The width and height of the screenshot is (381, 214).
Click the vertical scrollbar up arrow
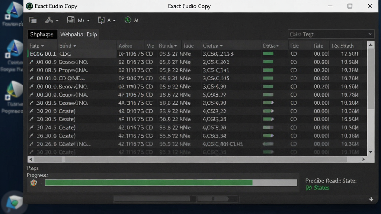[371, 45]
